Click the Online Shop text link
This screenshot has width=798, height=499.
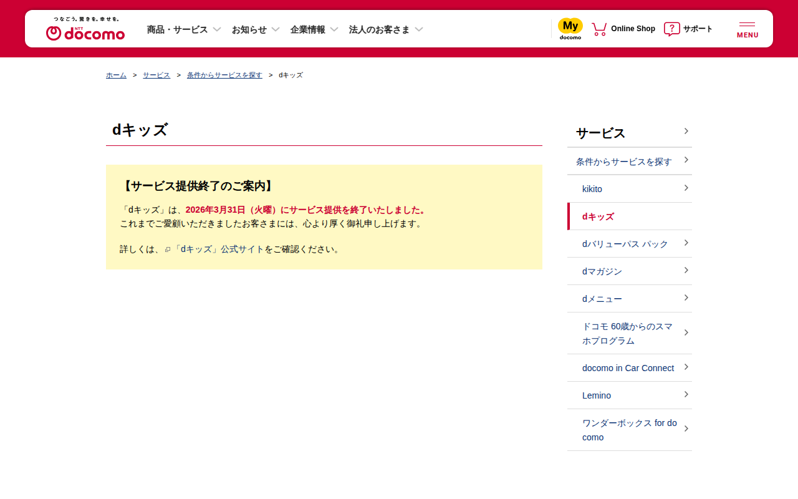633,29
